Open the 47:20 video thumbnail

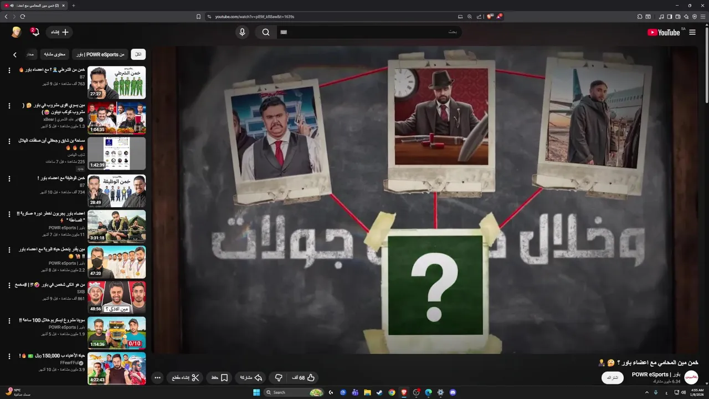(116, 262)
